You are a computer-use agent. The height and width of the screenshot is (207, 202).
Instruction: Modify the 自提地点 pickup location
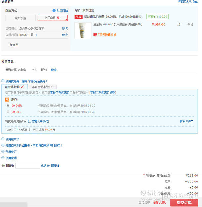click(x=65, y=28)
